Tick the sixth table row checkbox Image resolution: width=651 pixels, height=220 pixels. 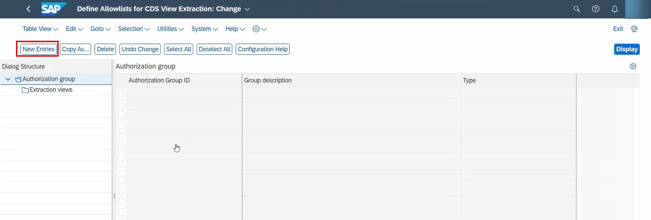point(121,147)
